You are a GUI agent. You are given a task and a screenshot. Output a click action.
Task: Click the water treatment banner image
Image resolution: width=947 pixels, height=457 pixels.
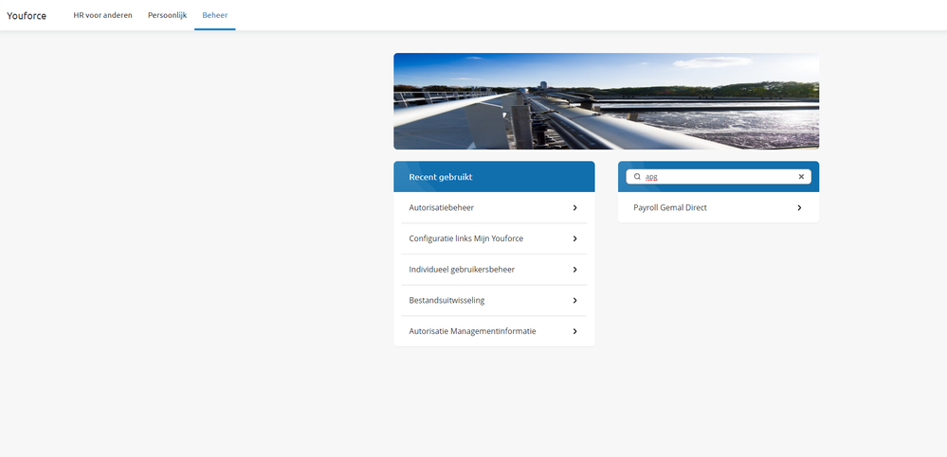click(607, 101)
